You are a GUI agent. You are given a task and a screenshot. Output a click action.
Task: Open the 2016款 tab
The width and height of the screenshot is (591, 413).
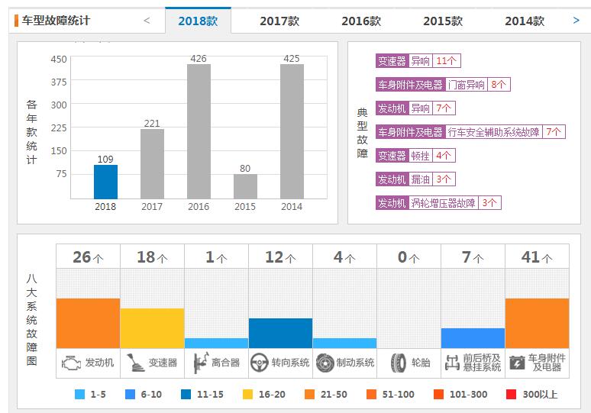(361, 21)
